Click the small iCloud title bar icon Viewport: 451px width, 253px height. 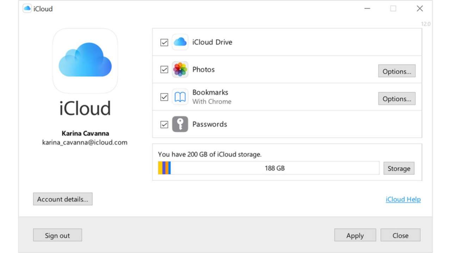point(27,8)
